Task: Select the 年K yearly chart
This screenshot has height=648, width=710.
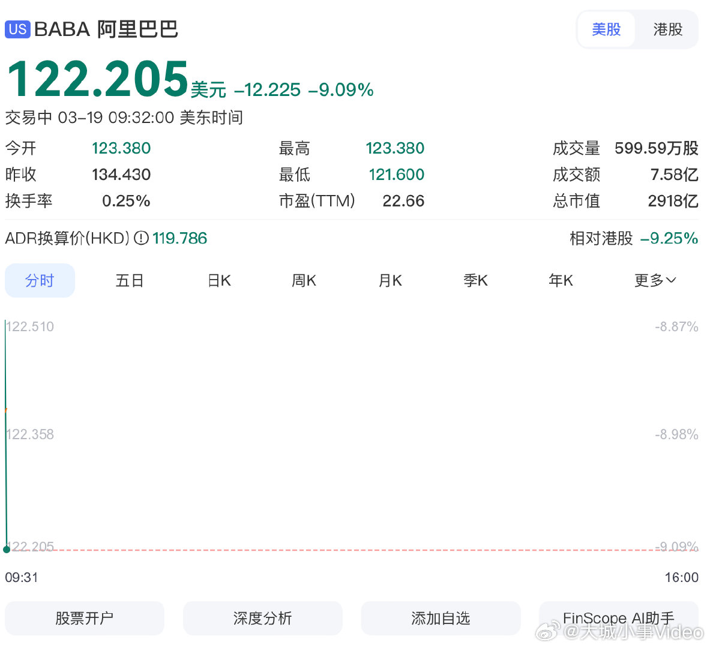Action: pos(561,280)
